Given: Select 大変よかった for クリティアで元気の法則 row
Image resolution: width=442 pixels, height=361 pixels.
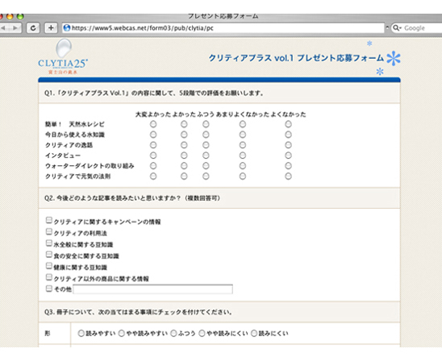Looking at the screenshot, I should point(153,176).
